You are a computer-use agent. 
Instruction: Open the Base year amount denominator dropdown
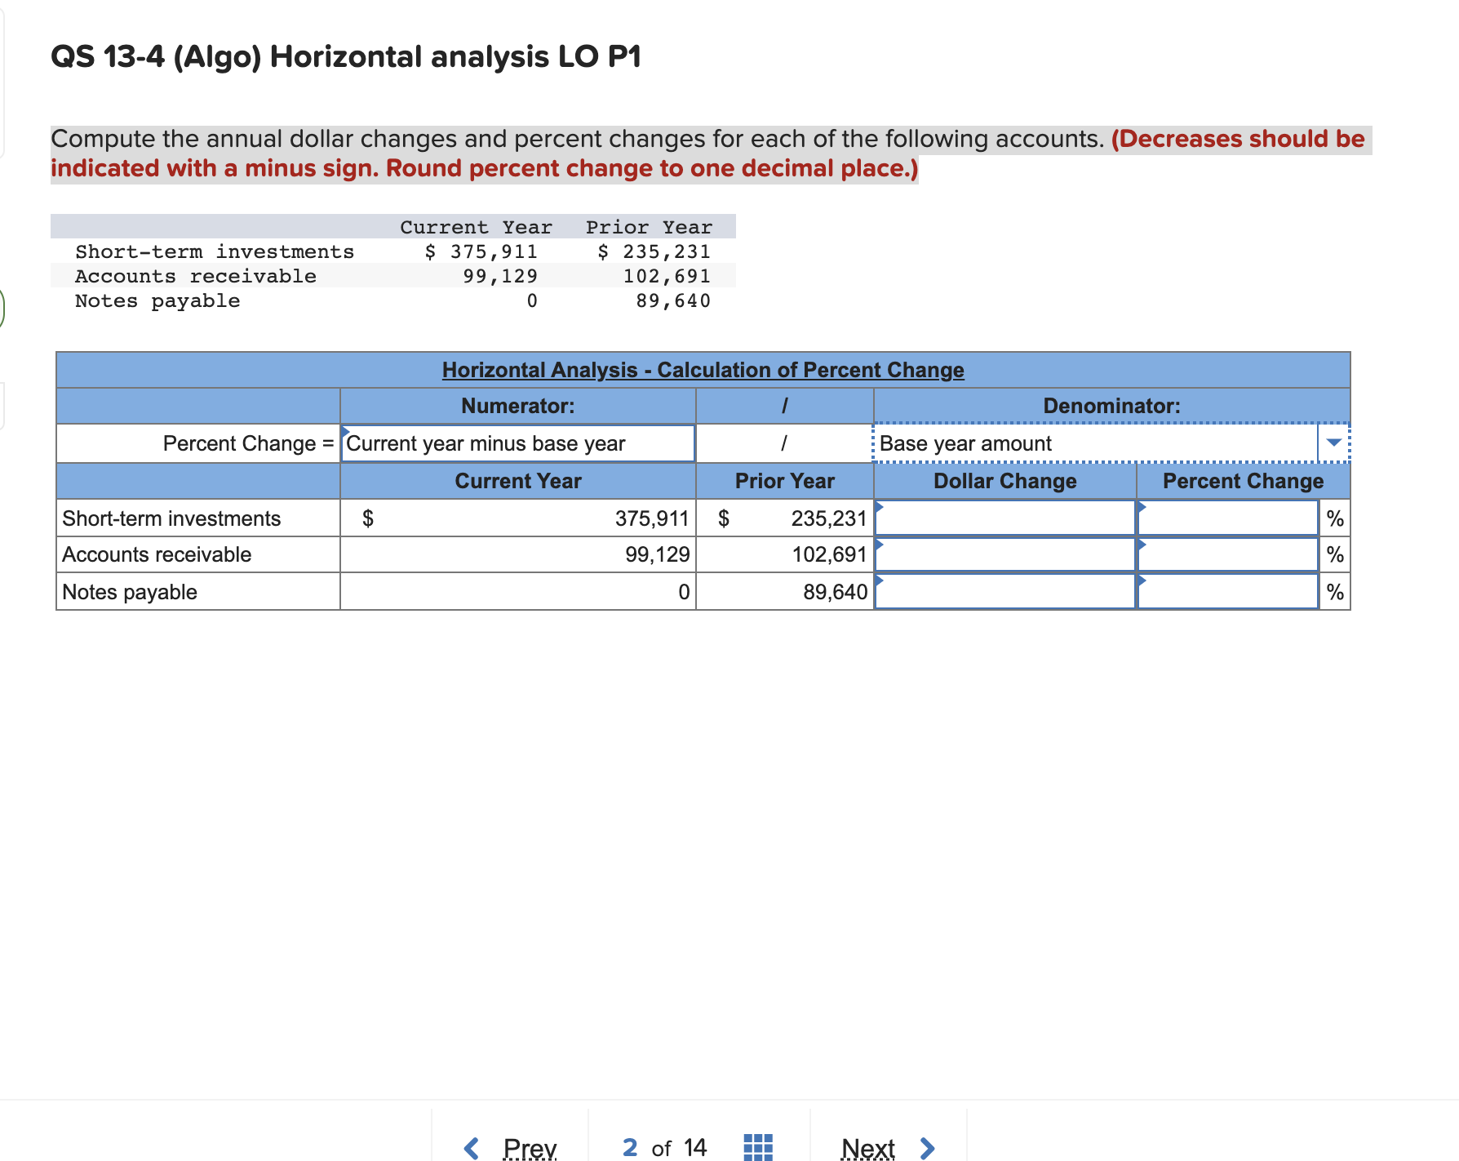(1061, 443)
